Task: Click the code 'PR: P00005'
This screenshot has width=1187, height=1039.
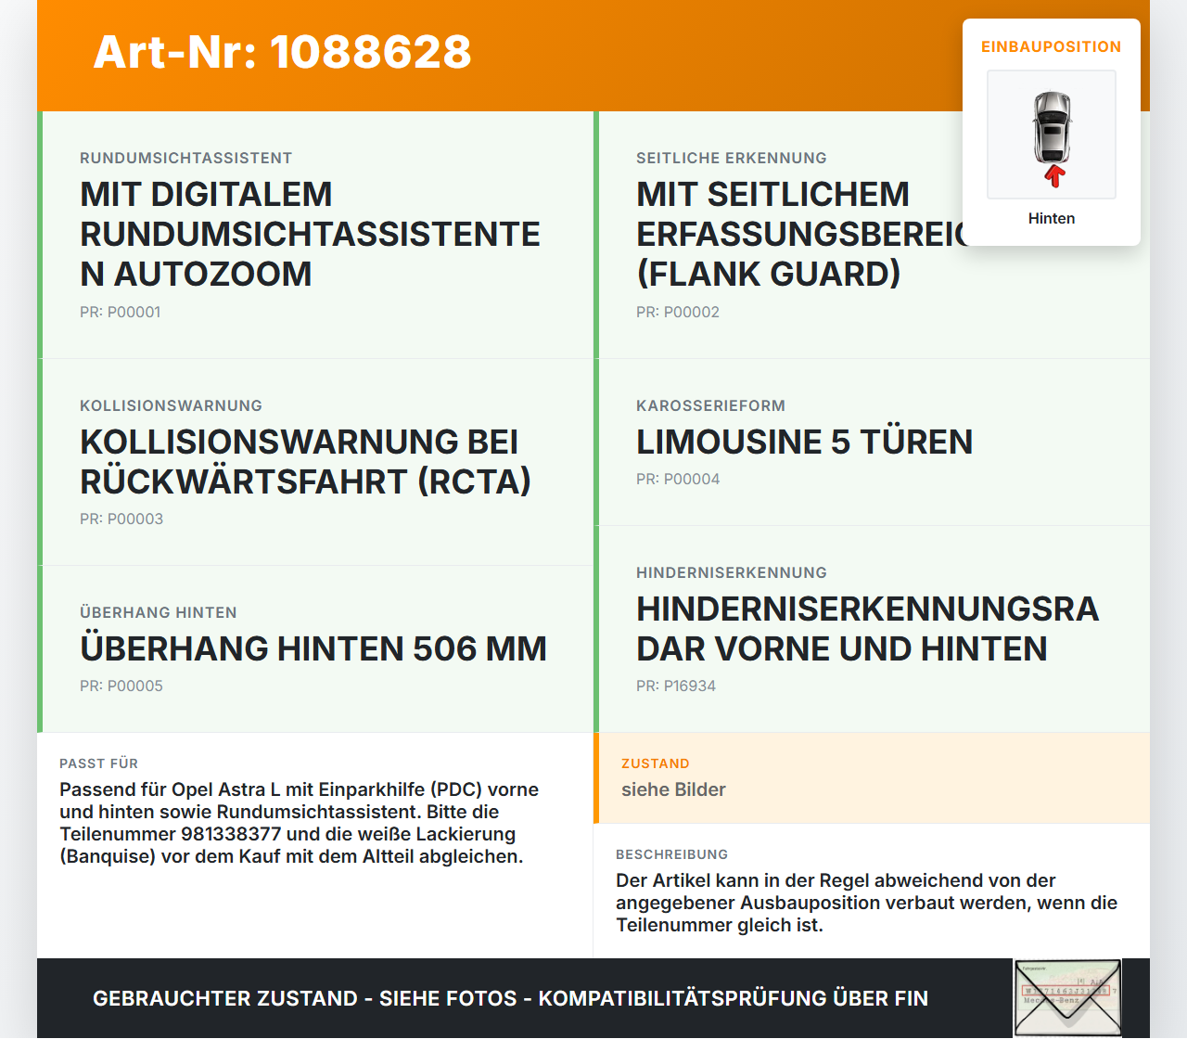Action: tap(121, 686)
